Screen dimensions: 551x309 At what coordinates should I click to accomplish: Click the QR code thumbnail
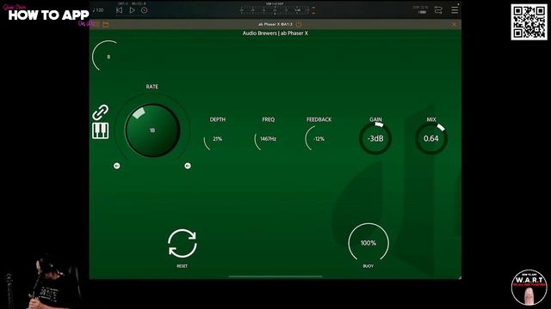[529, 22]
